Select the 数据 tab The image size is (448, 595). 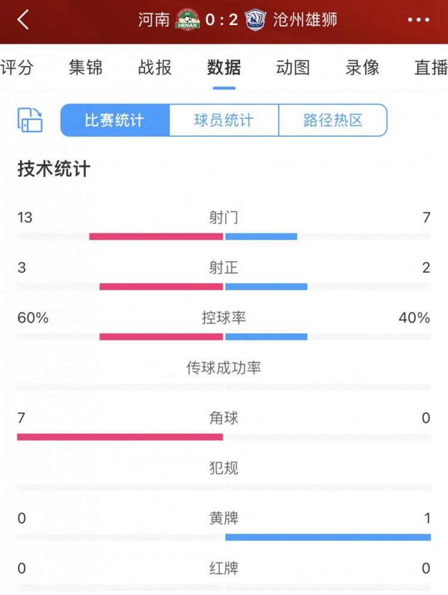coord(224,68)
